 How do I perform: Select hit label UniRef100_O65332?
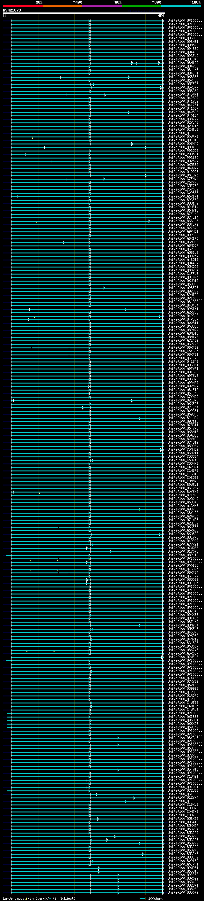click(183, 165)
